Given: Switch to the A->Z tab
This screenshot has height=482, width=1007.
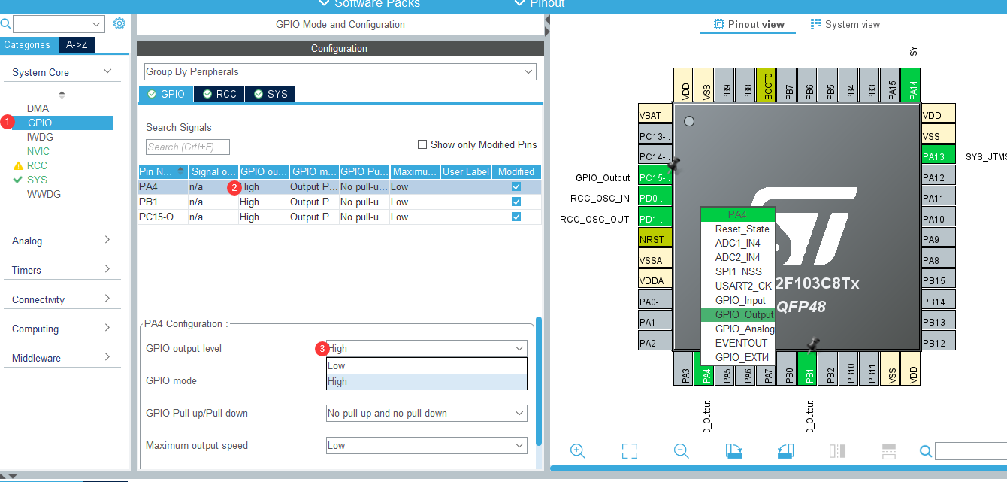Looking at the screenshot, I should coord(77,44).
